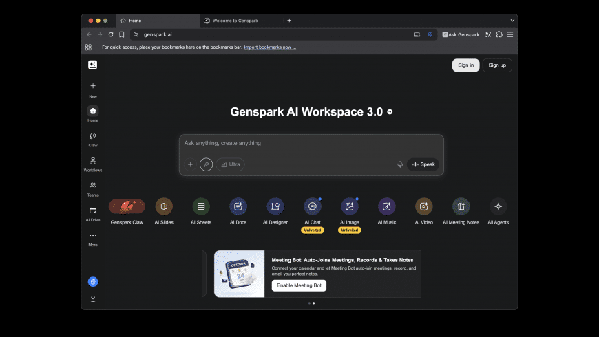Image resolution: width=599 pixels, height=337 pixels.
Task: Open AI Drive in the sidebar
Action: tap(93, 214)
